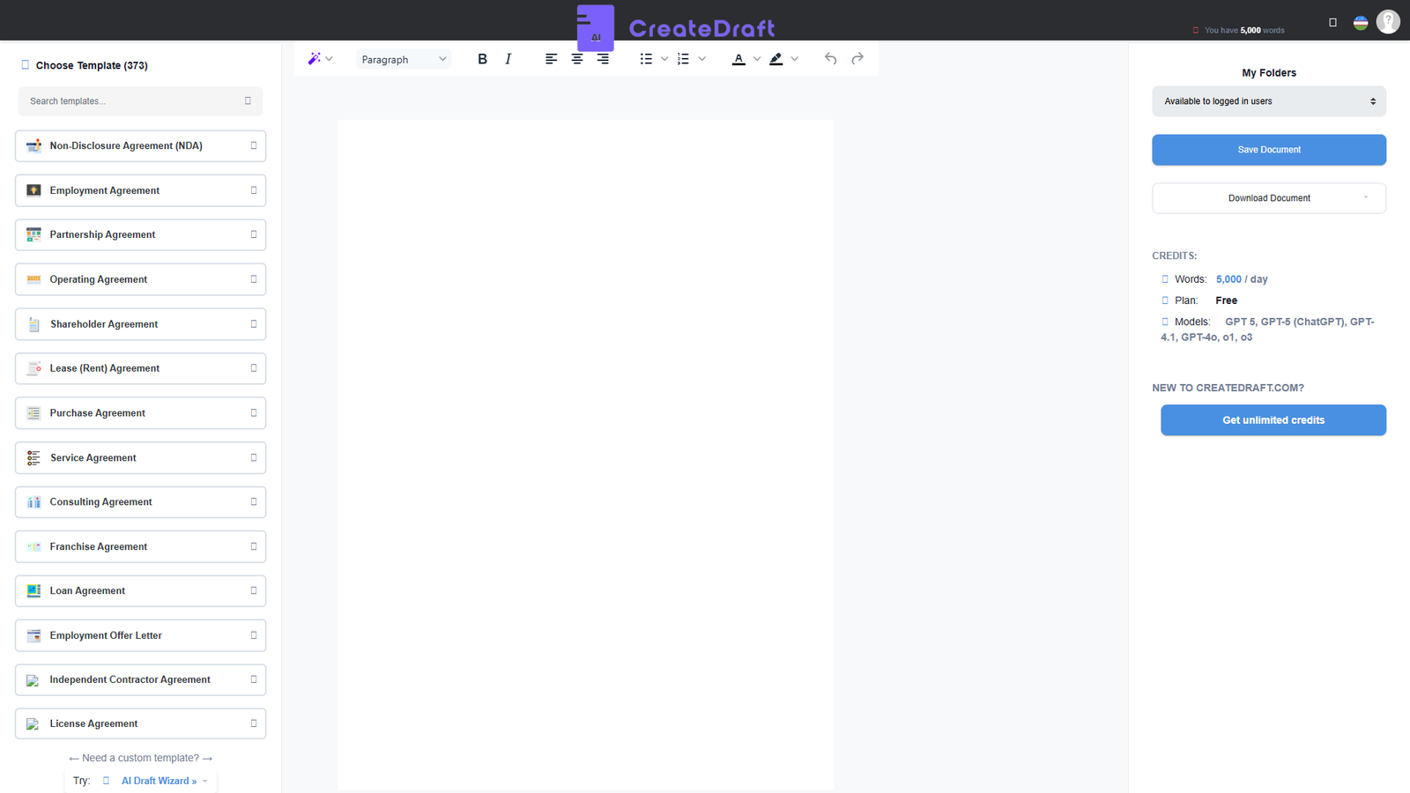Select the Operating Agreement template
The image size is (1410, 793).
140,279
